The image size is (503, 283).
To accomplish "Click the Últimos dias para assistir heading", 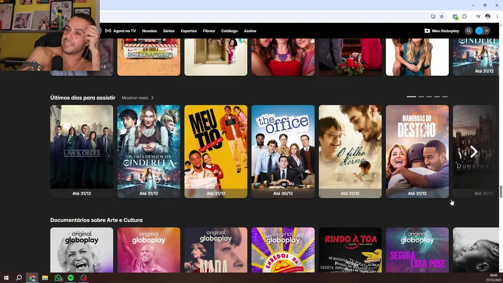I will pyautogui.click(x=83, y=98).
